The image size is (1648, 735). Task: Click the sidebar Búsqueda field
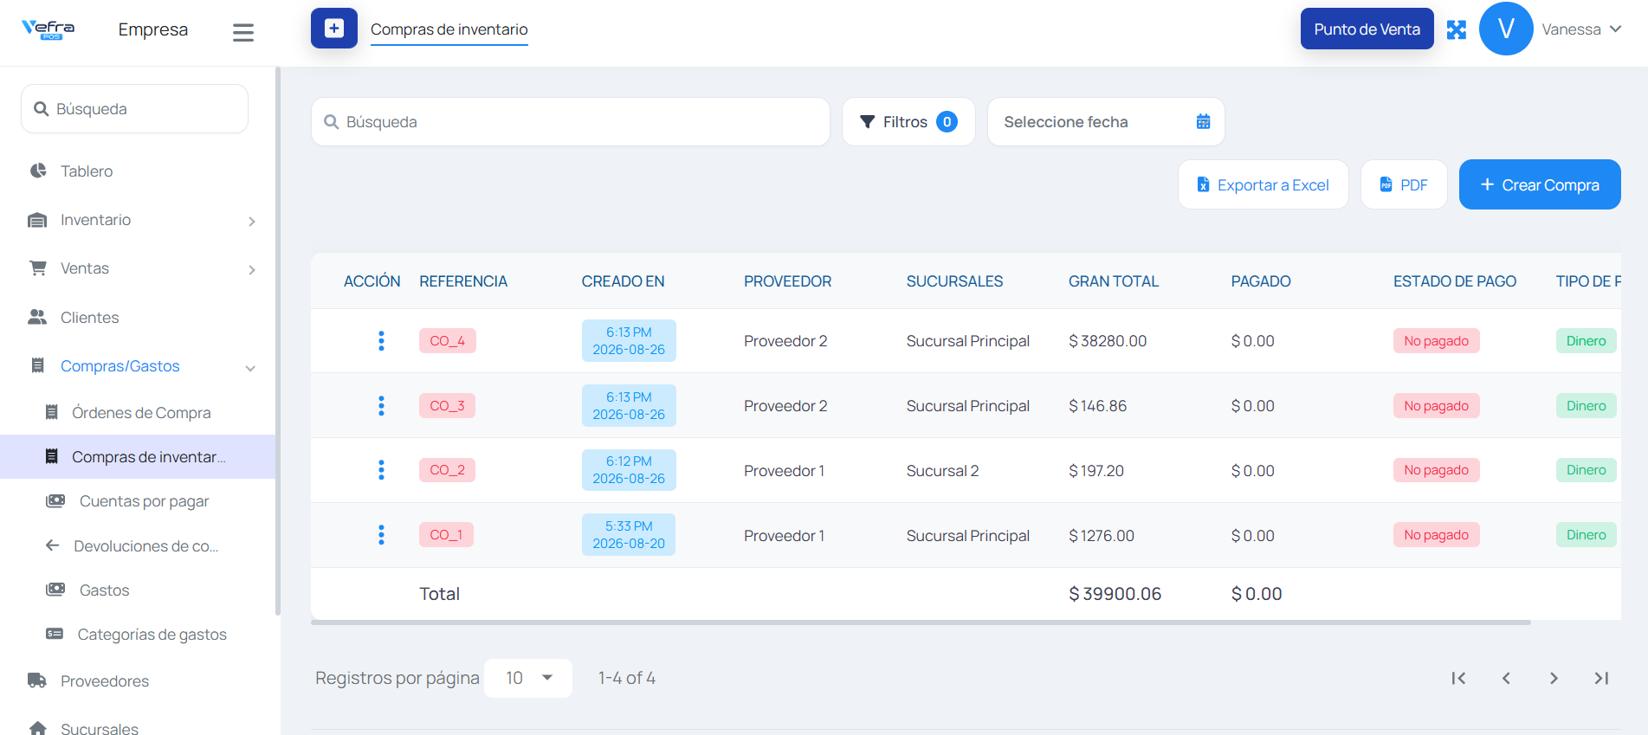[x=134, y=109]
